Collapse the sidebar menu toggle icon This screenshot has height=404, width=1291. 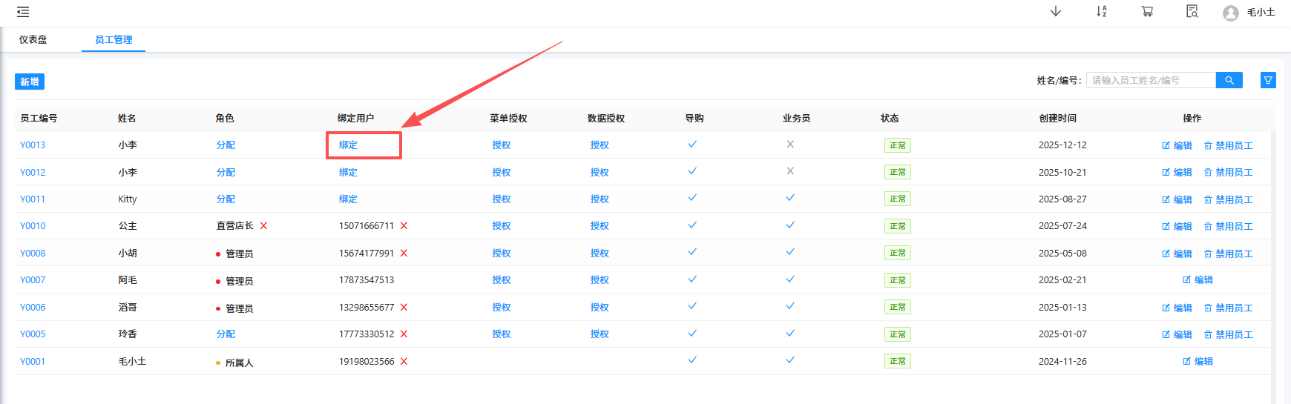click(23, 12)
